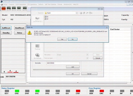The height and width of the screenshot is (96, 133).
Task: Click the up-one-level folder icon
Action: [84, 13]
